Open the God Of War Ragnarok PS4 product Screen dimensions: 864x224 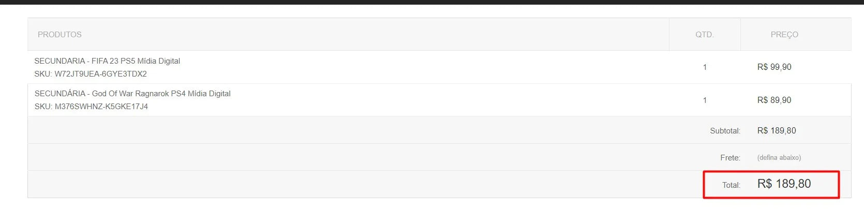coord(132,94)
